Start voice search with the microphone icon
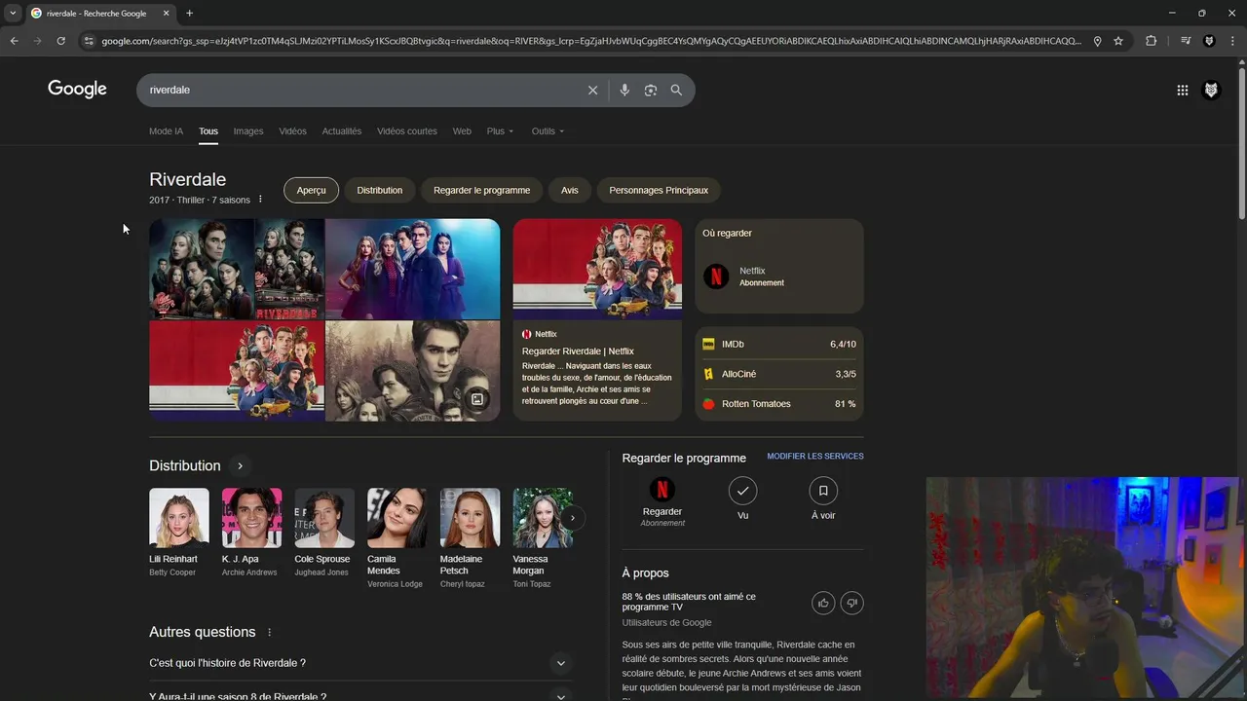 point(624,90)
